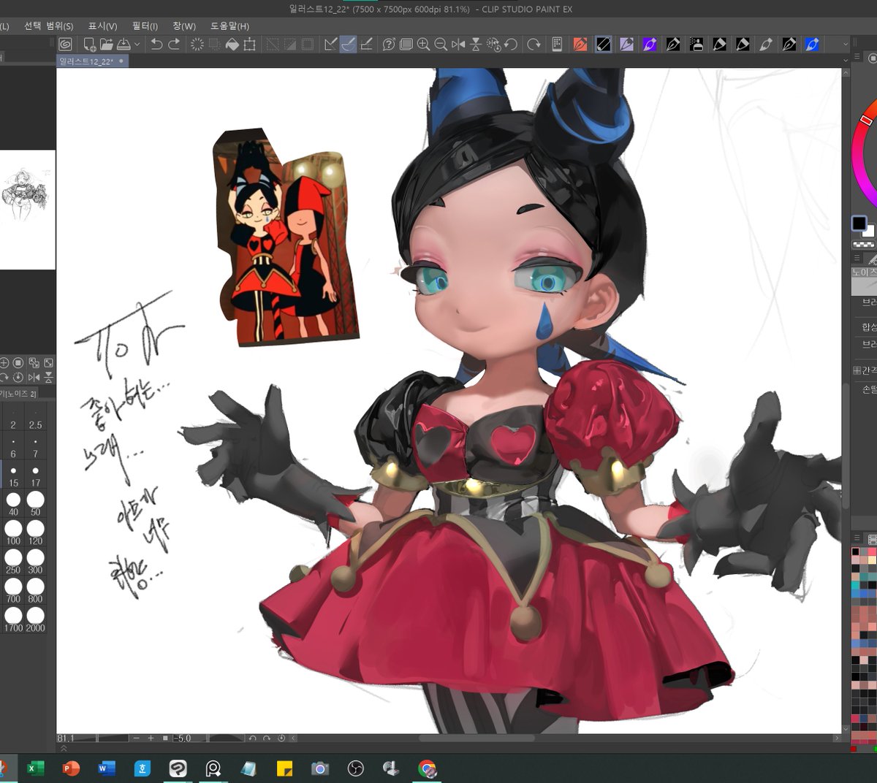Open the 도움말(H) menu
877x783 pixels.
(x=230, y=26)
